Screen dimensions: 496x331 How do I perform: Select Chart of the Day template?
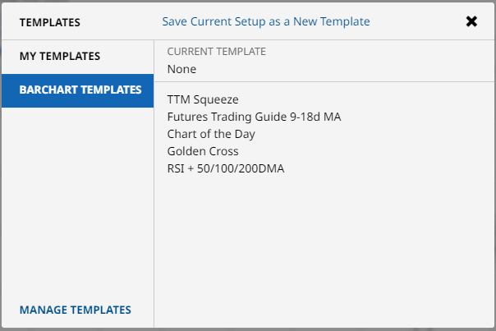211,134
